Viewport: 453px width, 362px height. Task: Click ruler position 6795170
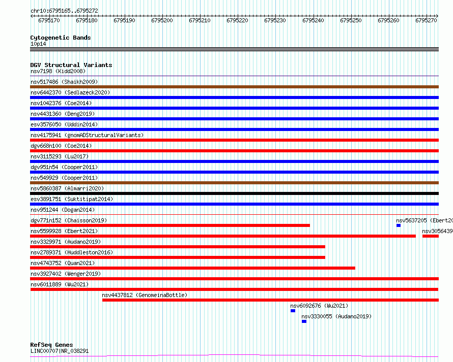tap(49, 20)
